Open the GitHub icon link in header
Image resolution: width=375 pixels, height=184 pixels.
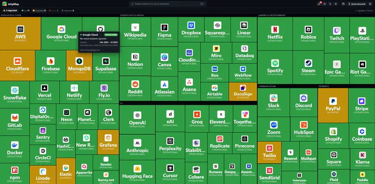[343, 4]
